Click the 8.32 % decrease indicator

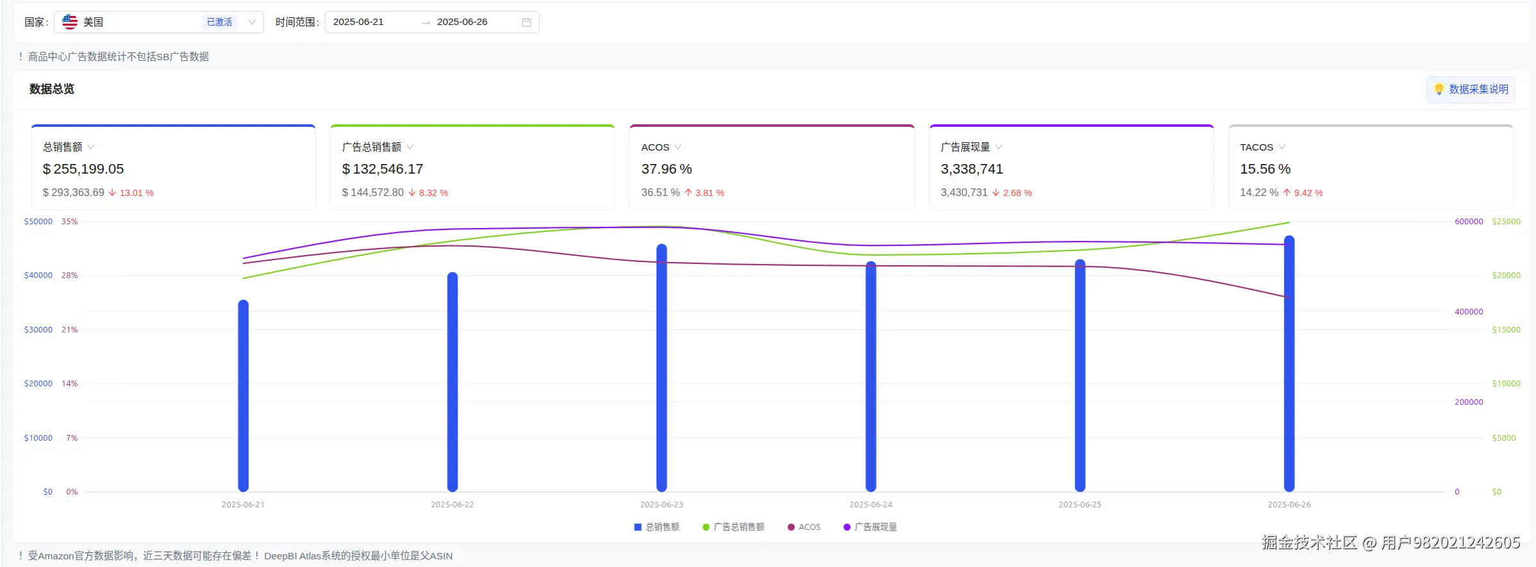(x=428, y=193)
